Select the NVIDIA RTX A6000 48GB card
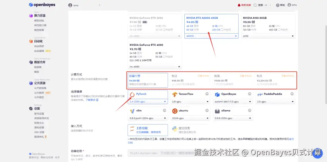The height and width of the screenshot is (162, 327). coord(211,26)
